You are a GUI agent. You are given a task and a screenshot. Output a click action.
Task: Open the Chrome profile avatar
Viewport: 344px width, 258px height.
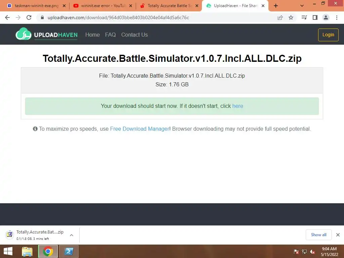click(x=326, y=17)
